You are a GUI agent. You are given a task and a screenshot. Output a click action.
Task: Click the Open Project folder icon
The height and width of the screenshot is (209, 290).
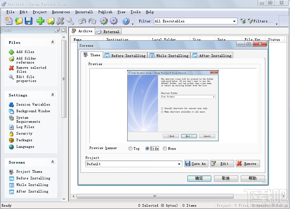18,21
